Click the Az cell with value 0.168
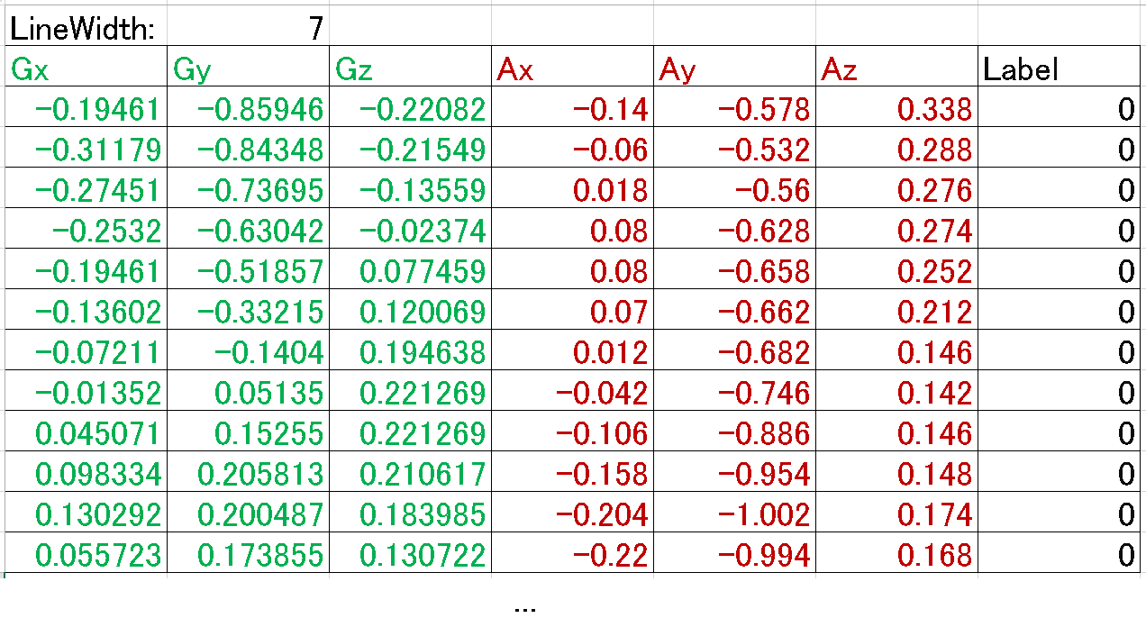The width and height of the screenshot is (1146, 627). 896,556
